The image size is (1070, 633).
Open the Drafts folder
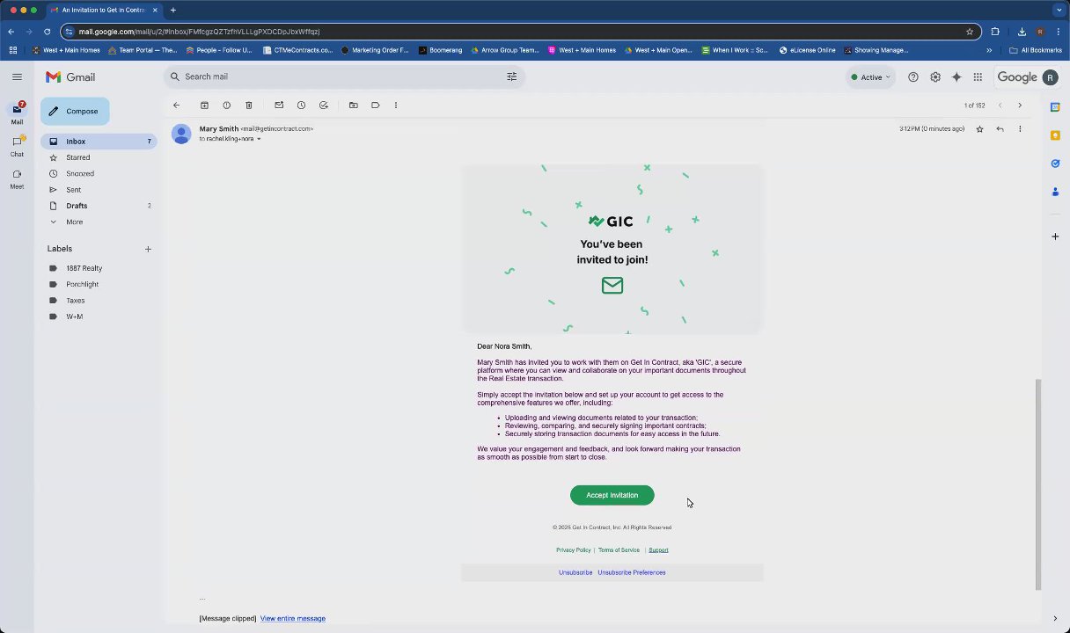[x=99, y=206]
